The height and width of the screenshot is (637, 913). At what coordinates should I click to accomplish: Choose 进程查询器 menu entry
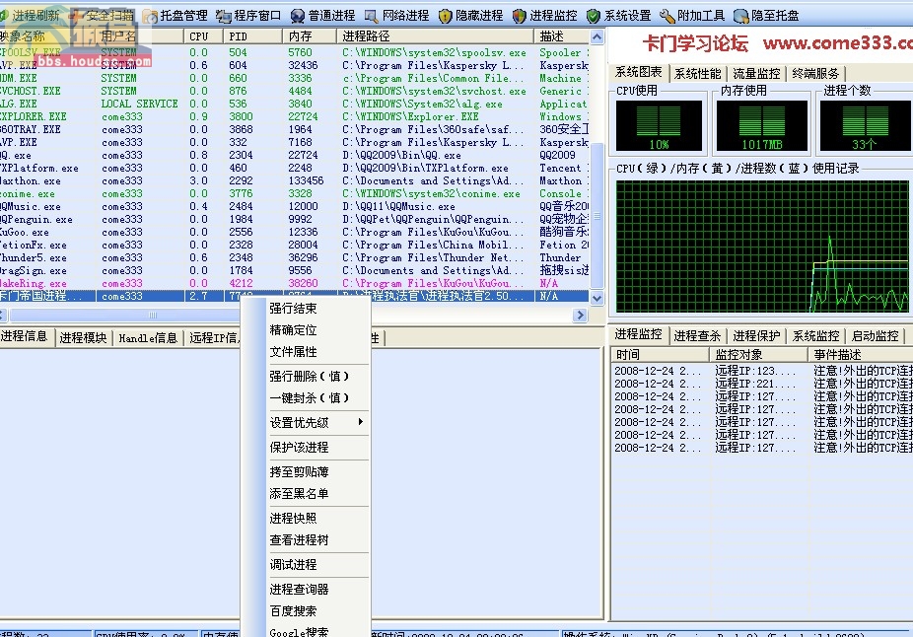click(x=299, y=590)
